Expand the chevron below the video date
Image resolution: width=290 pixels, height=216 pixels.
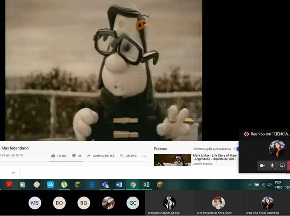pos(13,173)
